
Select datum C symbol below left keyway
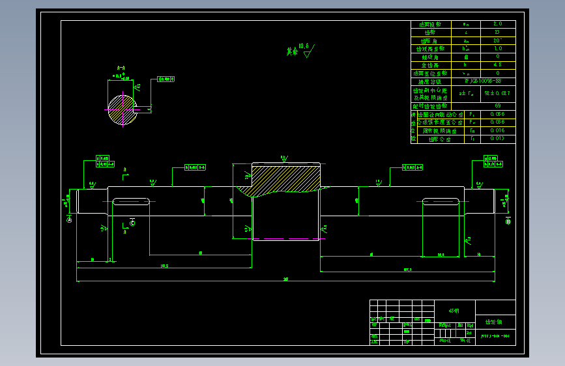pos(132,223)
